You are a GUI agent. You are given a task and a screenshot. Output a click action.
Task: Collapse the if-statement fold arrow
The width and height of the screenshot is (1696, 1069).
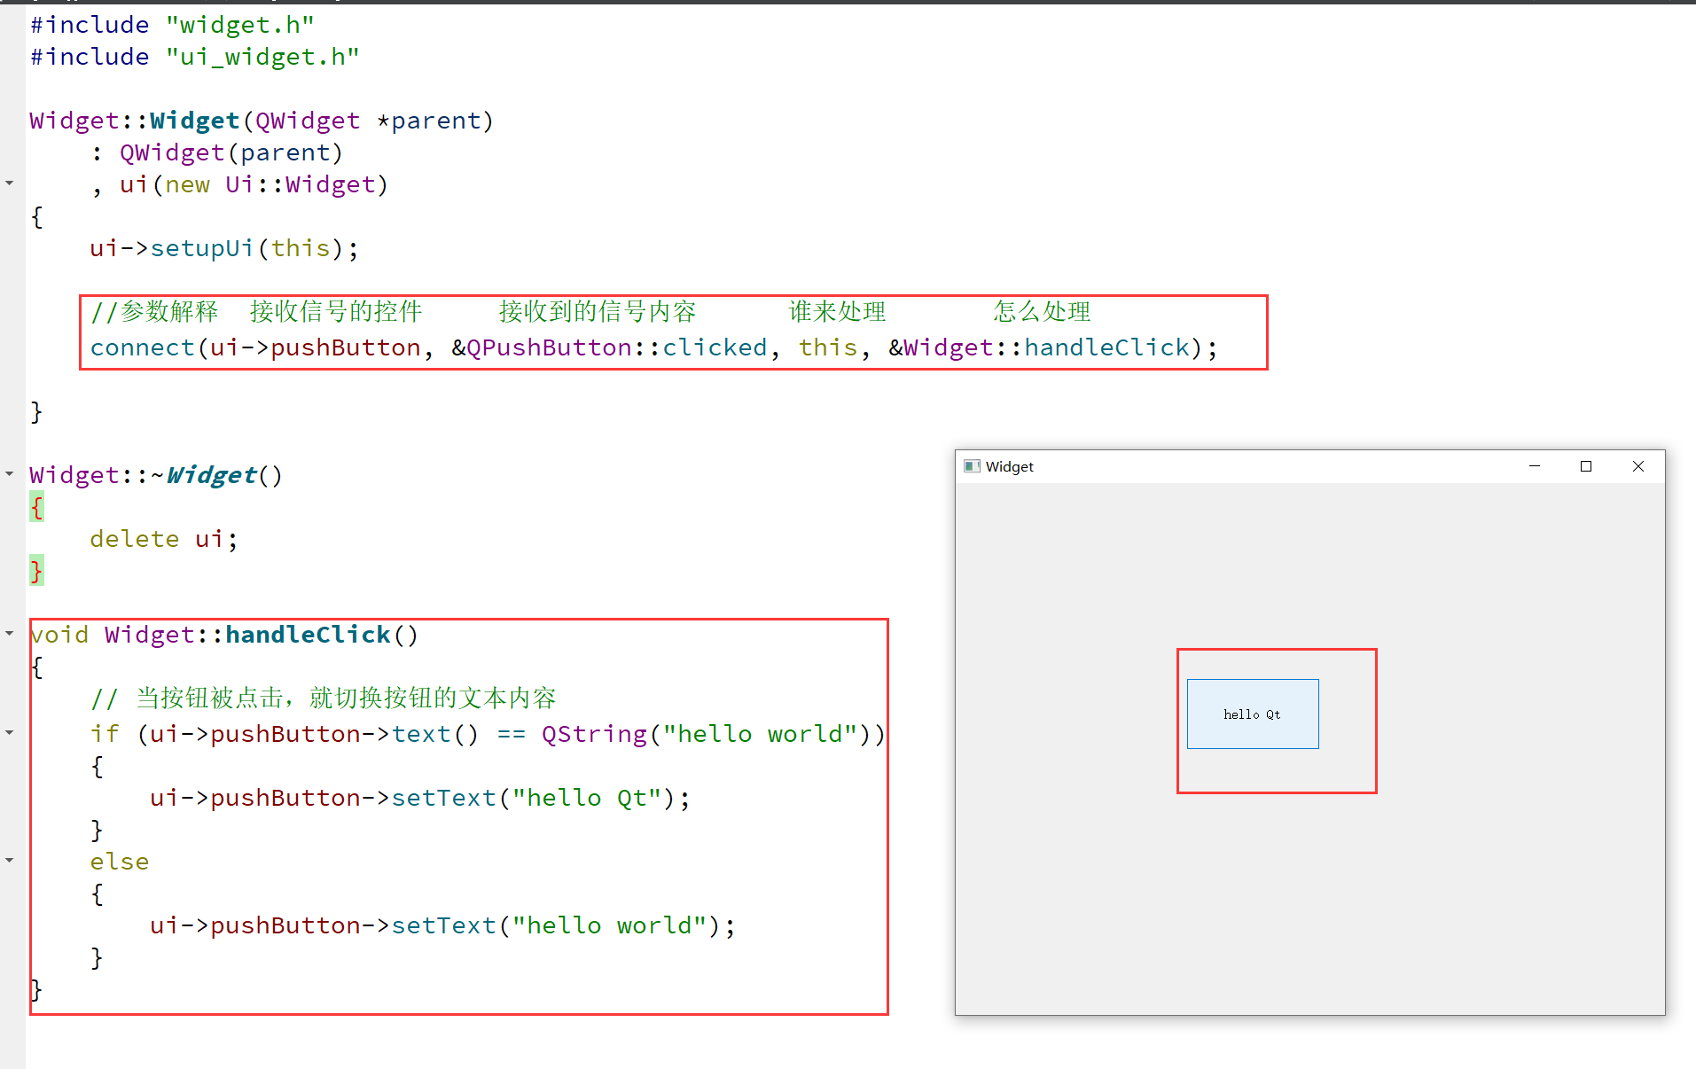(10, 733)
